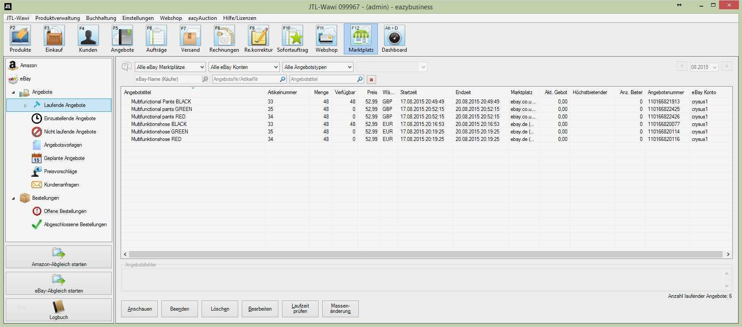Open the Einkauf module
This screenshot has height=327, width=742.
[54, 39]
